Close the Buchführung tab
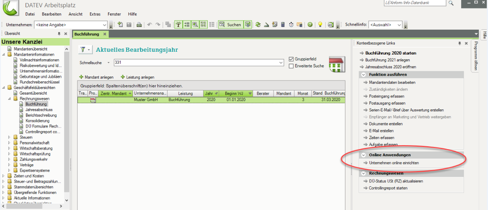Viewport: 488px width, 210px height. [x=105, y=34]
